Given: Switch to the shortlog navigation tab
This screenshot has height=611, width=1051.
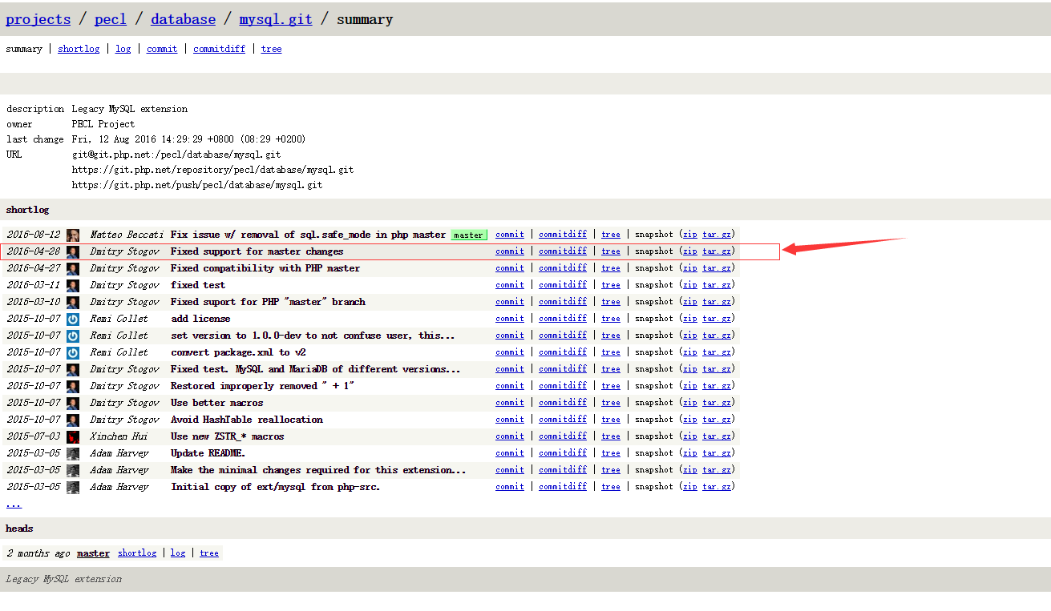Looking at the screenshot, I should point(79,49).
